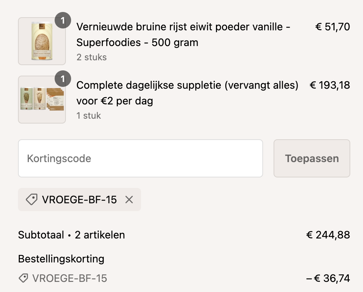This screenshot has height=292, width=363.
Task: Click the Complete dagelijkse suppletie product title
Action: [x=187, y=93]
